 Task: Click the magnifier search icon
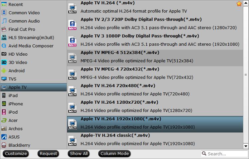click(204, 153)
